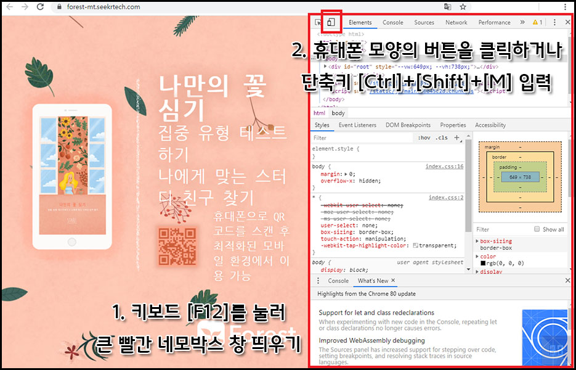Click 'user-select' property name
This screenshot has height=370, width=576.
(x=337, y=225)
